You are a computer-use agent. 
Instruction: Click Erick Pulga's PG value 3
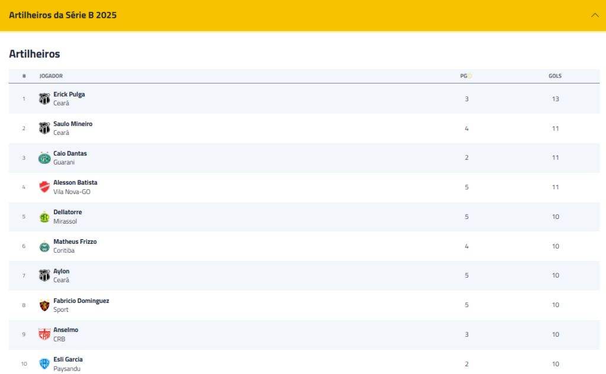[466, 99]
